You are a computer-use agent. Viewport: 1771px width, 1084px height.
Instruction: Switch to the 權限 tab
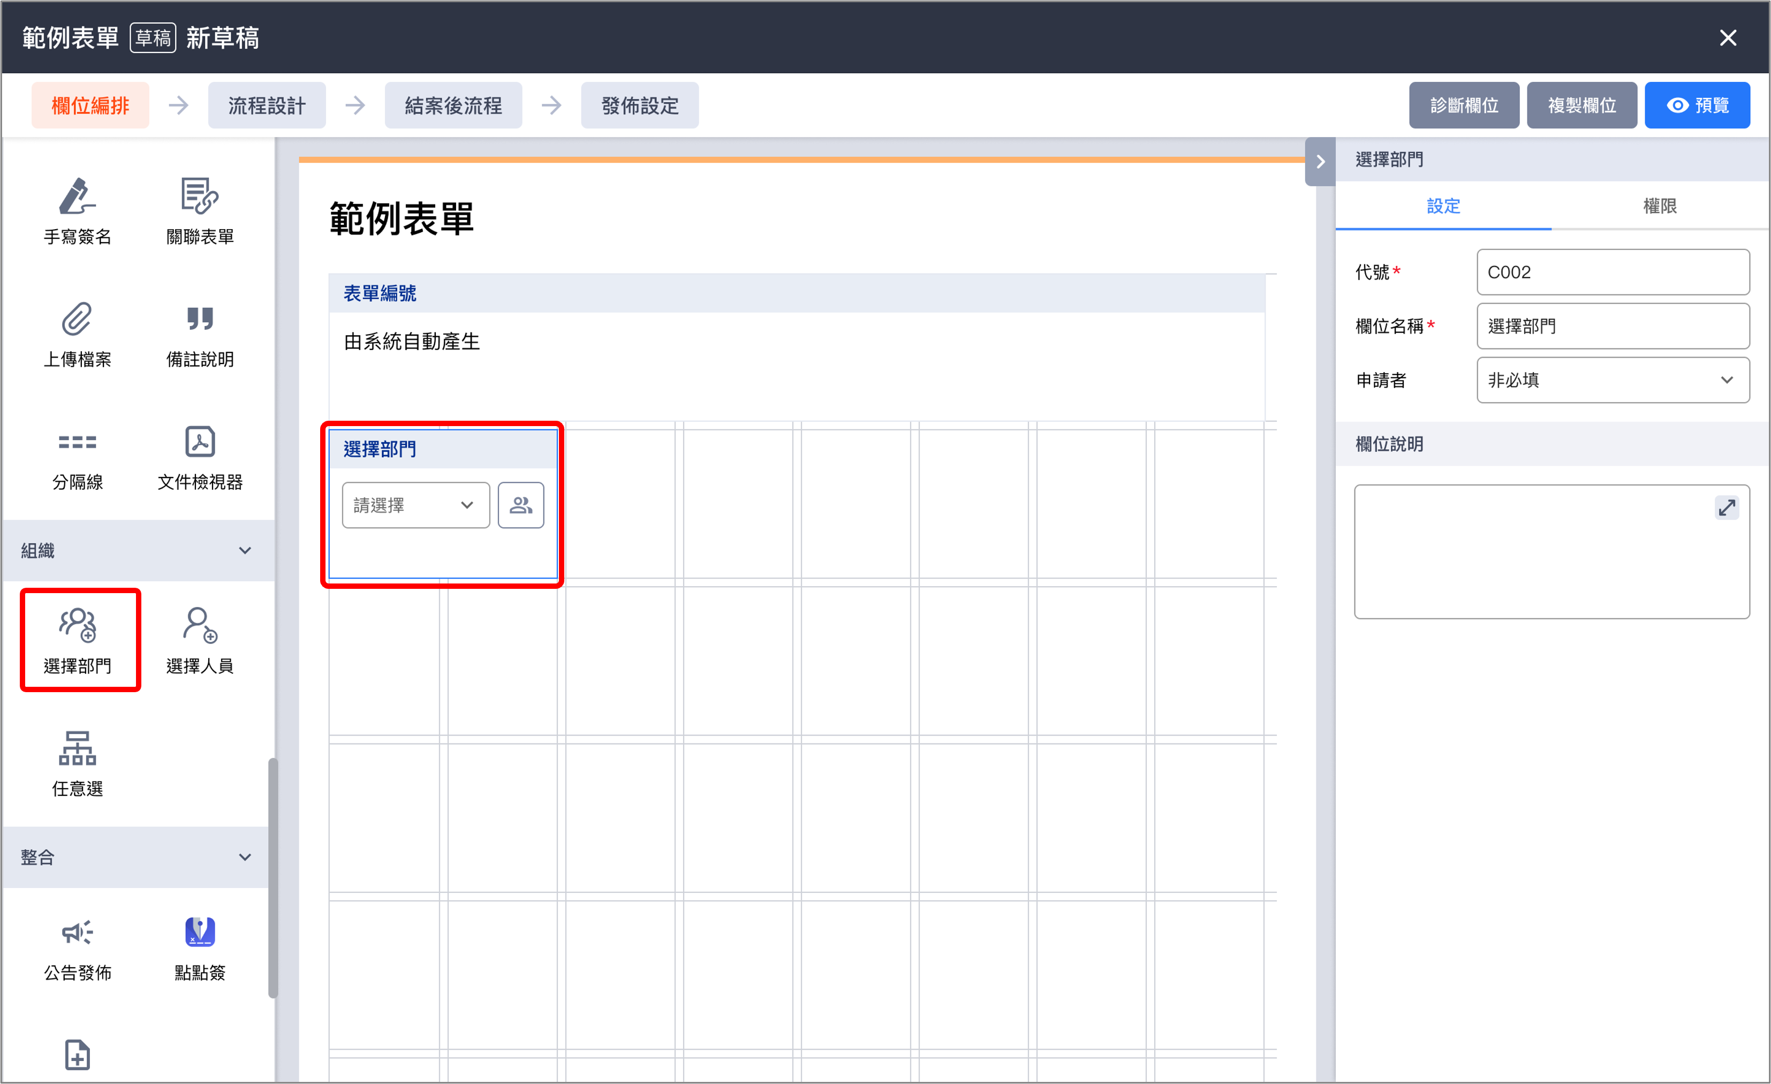click(1660, 206)
